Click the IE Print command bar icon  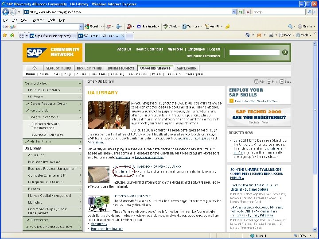coord(271,35)
